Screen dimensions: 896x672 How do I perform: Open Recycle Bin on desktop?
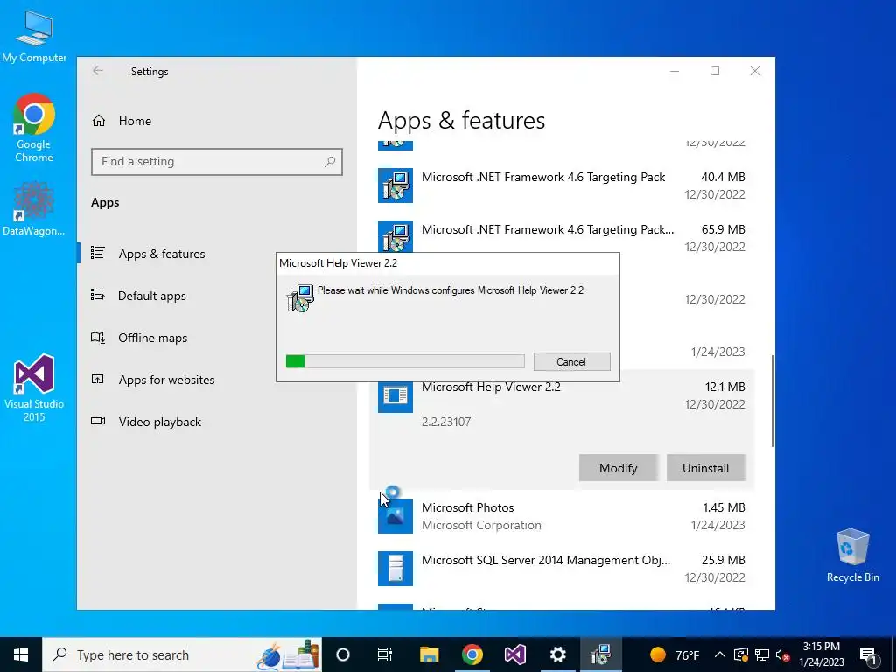click(x=852, y=556)
